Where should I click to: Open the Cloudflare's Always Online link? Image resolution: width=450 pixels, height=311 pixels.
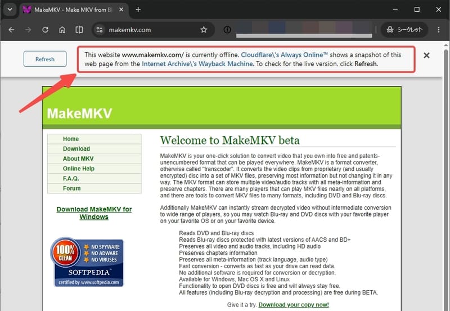click(x=284, y=55)
